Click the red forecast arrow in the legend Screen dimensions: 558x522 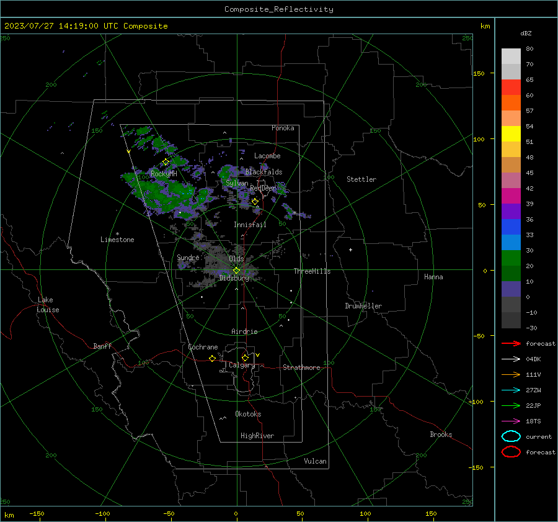pyautogui.click(x=511, y=343)
